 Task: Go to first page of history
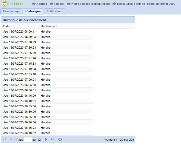[5, 139]
